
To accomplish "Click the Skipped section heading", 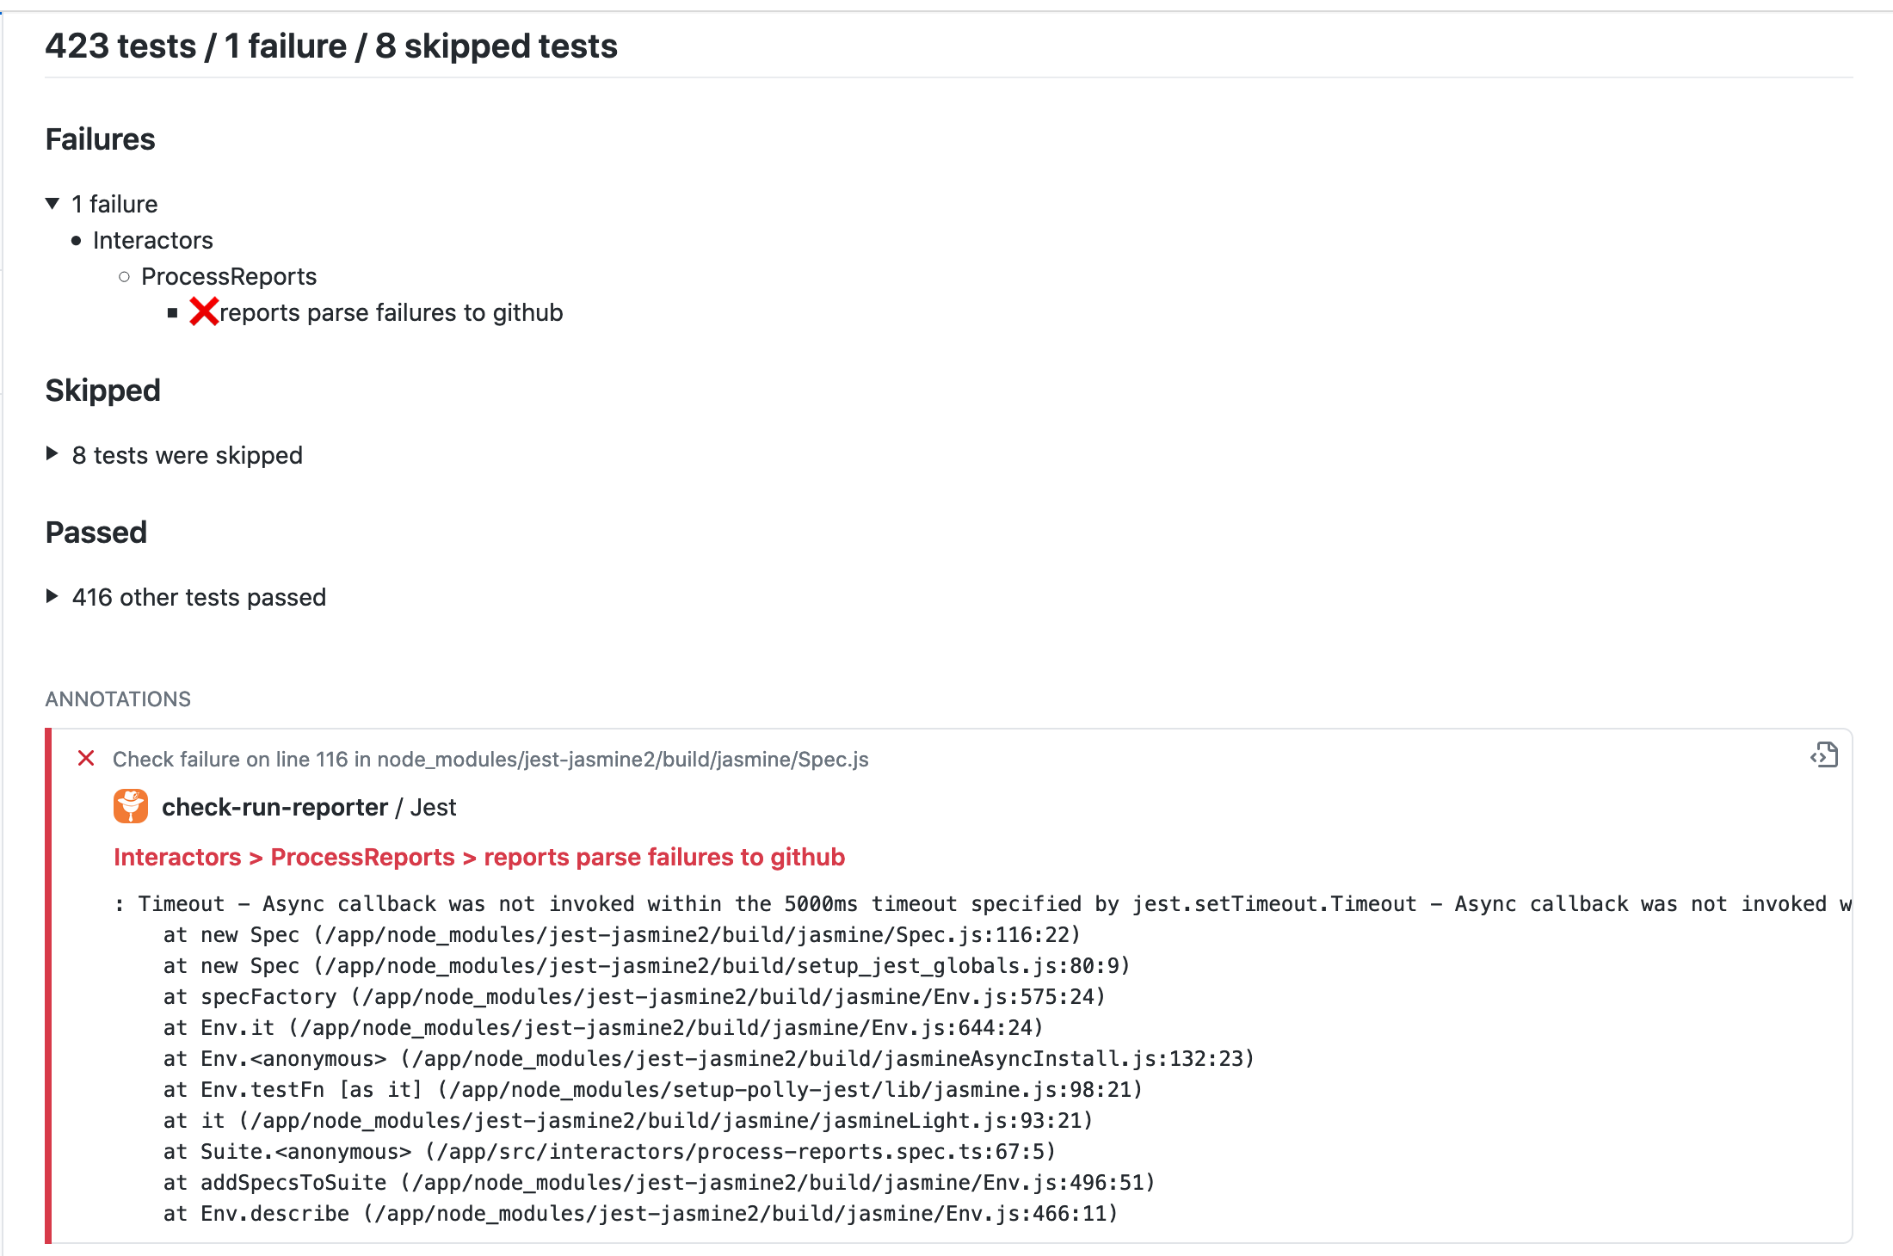I will tap(102, 391).
